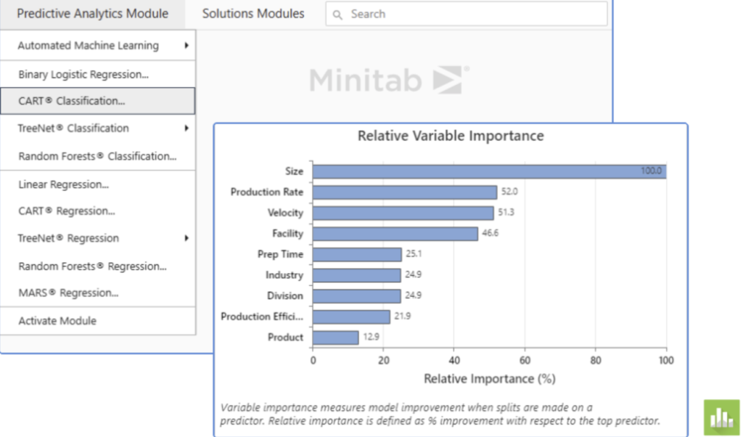Select Random Forests Classification menu item
The width and height of the screenshot is (743, 437).
pos(98,156)
